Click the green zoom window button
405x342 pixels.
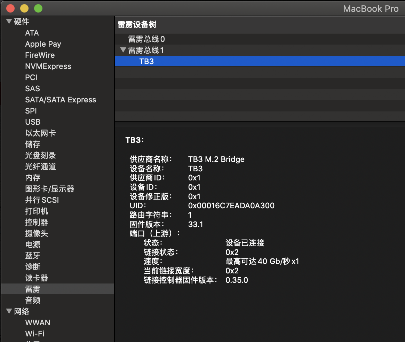[x=38, y=8]
